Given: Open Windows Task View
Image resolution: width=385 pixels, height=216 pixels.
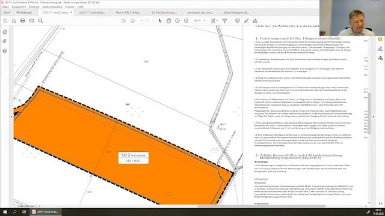Looking at the screenshot, I should (24, 212).
